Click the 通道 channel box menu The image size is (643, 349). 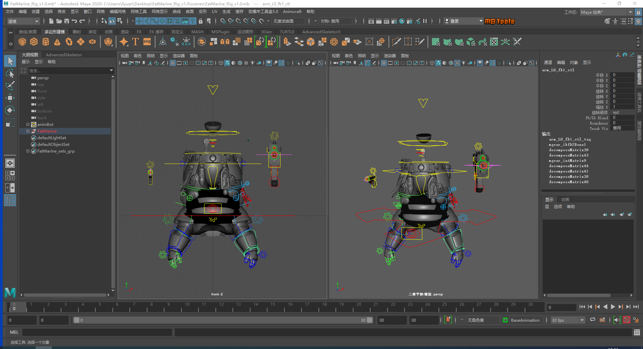pos(548,63)
